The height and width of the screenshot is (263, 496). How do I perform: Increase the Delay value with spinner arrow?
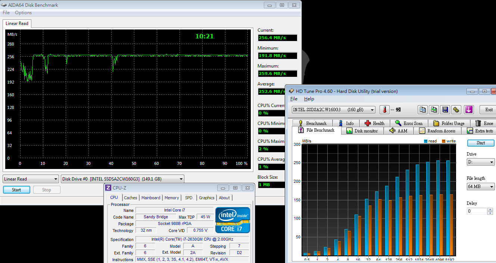click(490, 209)
